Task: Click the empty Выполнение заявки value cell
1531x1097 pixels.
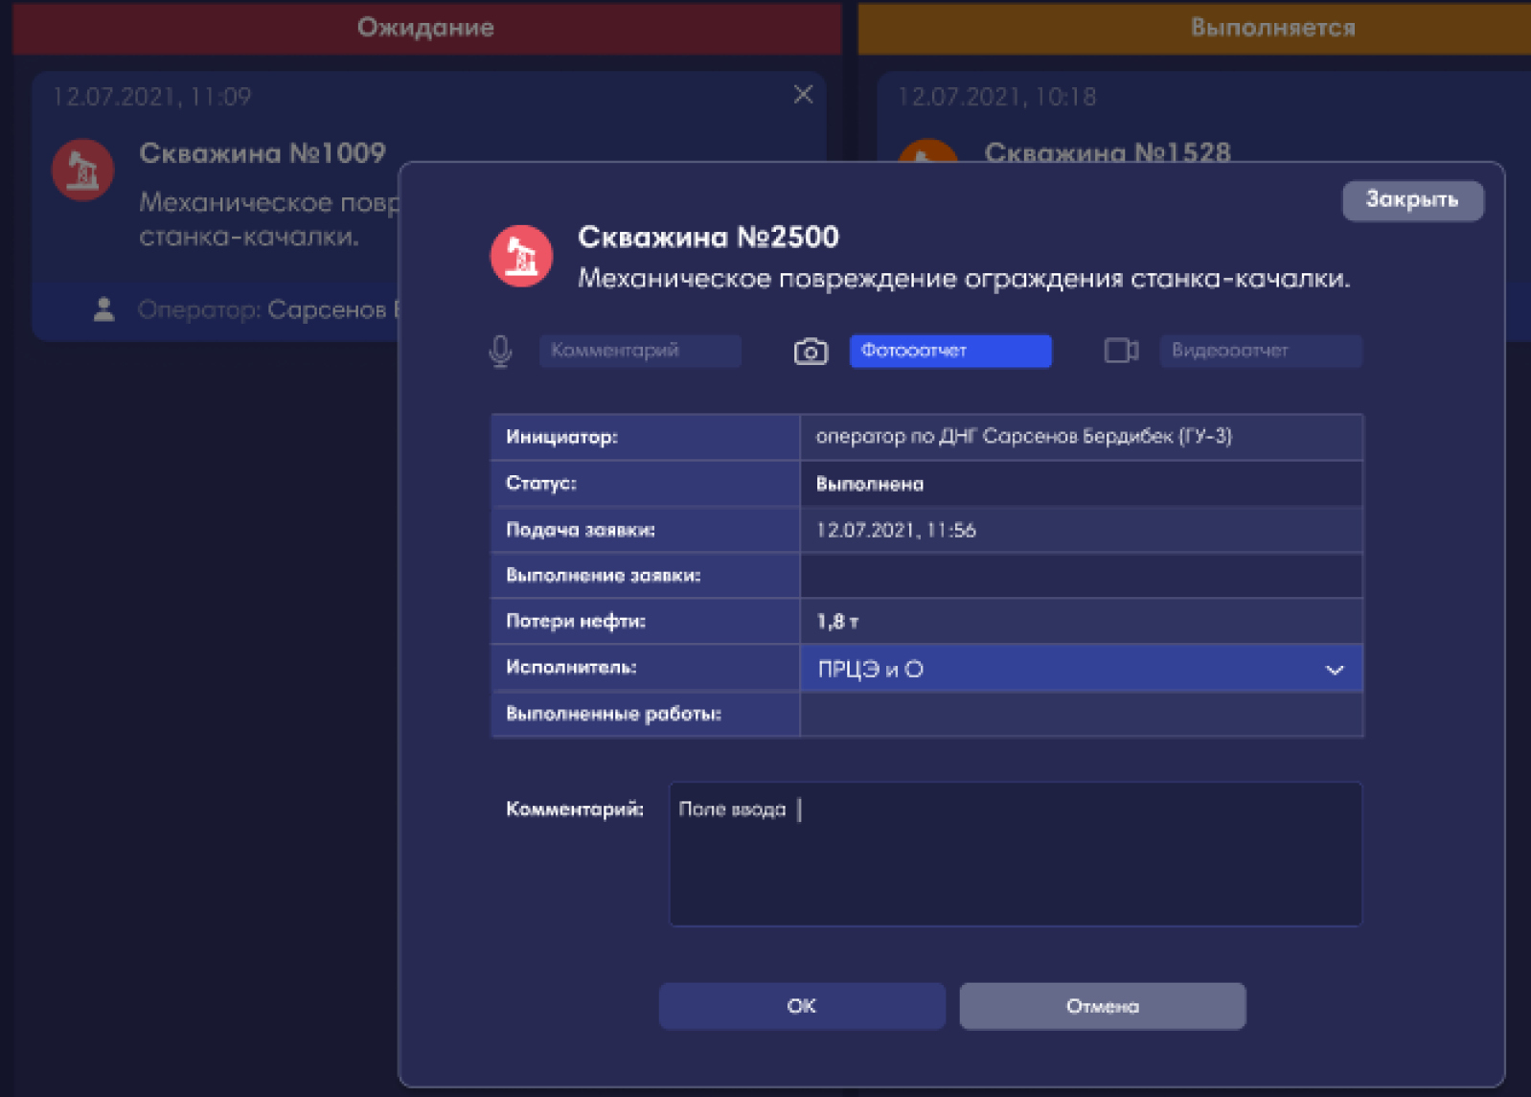Action: tap(1081, 576)
